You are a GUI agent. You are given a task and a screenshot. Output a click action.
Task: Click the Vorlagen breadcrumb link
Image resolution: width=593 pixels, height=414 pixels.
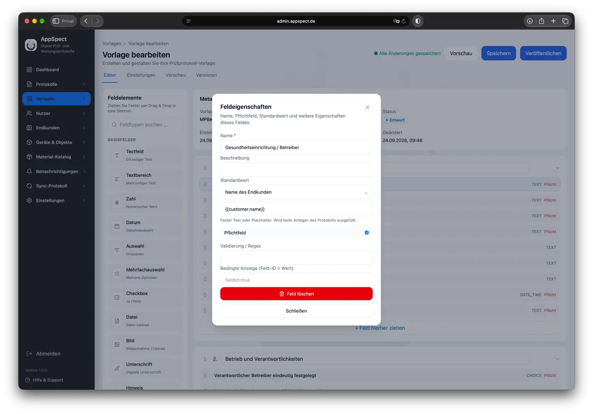click(112, 44)
